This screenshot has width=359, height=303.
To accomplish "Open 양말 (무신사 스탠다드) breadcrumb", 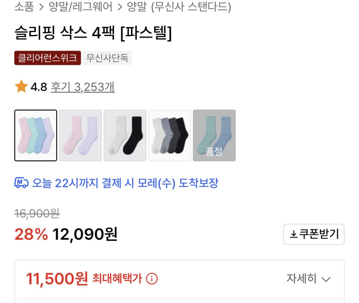I will coord(179,7).
